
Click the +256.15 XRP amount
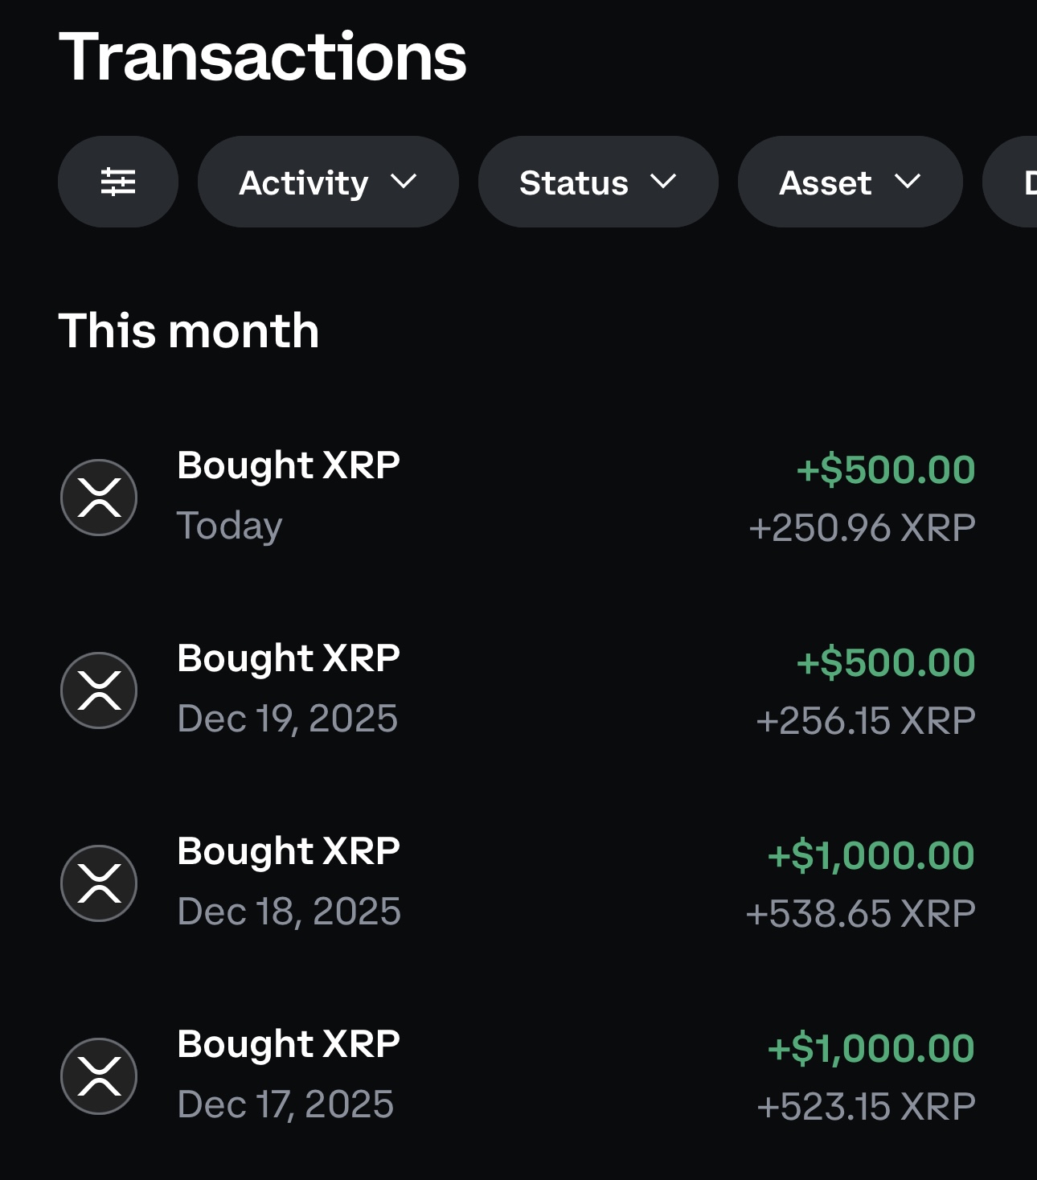[866, 721]
